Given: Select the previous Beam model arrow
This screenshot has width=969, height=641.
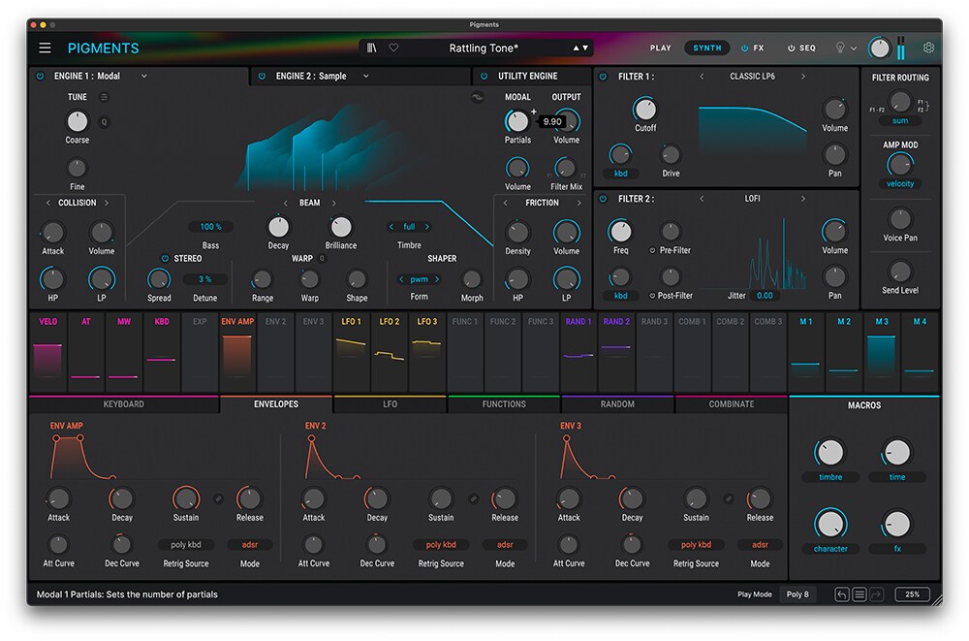Looking at the screenshot, I should (286, 203).
